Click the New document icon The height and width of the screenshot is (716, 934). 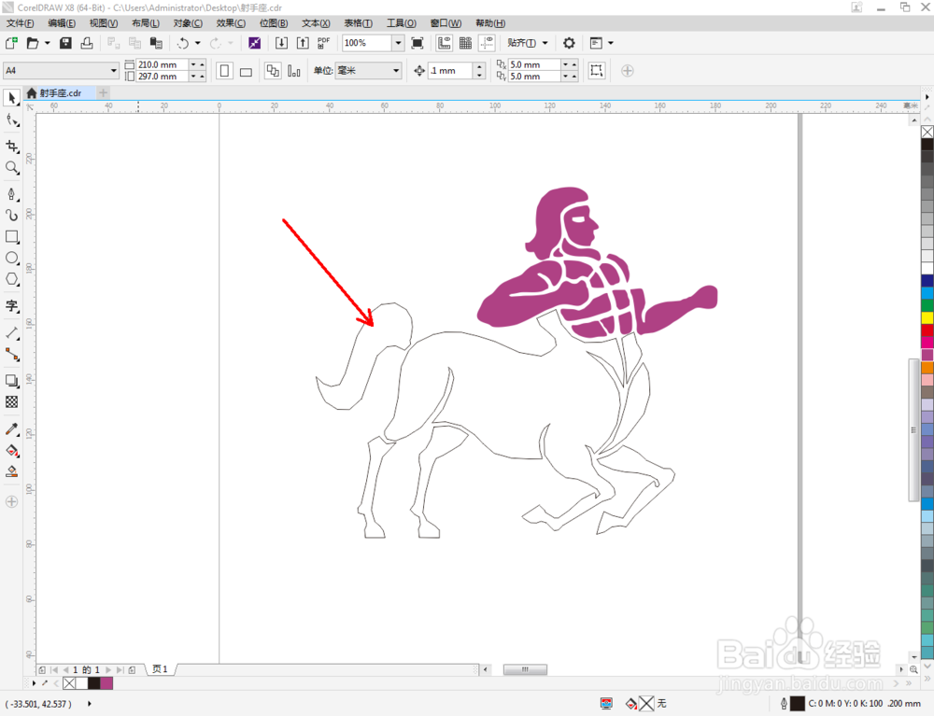[x=11, y=43]
